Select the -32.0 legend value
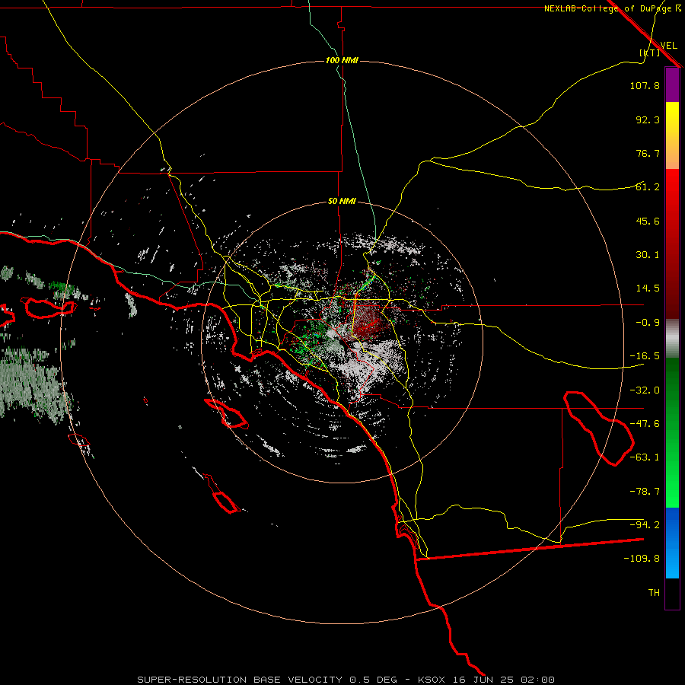 tap(645, 390)
